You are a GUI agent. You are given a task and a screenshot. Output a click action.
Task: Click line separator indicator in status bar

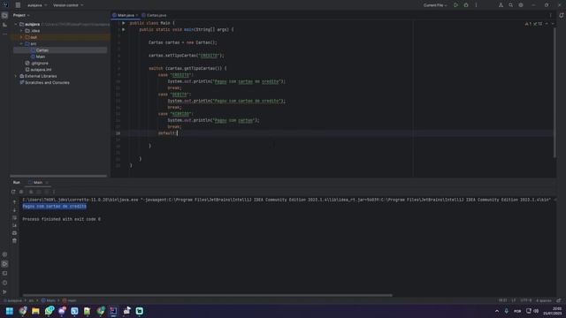point(514,300)
